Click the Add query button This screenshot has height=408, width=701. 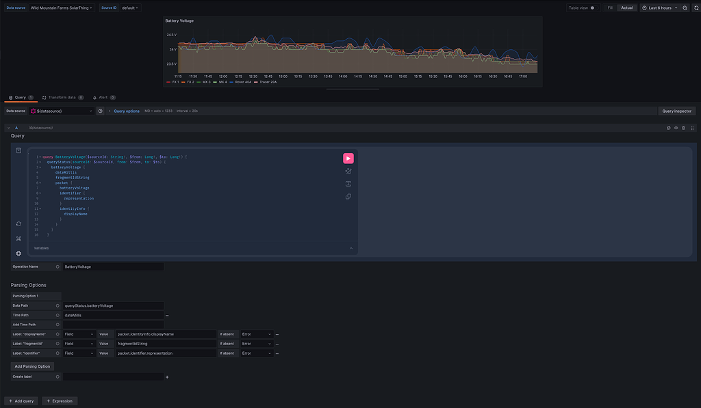click(21, 400)
